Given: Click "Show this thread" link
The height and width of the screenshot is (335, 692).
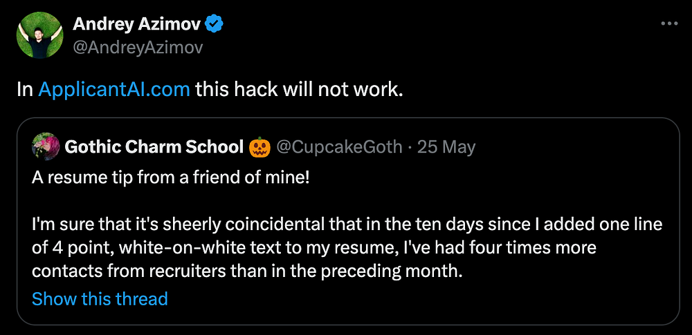Looking at the screenshot, I should [x=100, y=299].
